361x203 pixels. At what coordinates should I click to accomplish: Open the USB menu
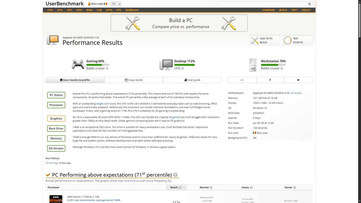99,10
